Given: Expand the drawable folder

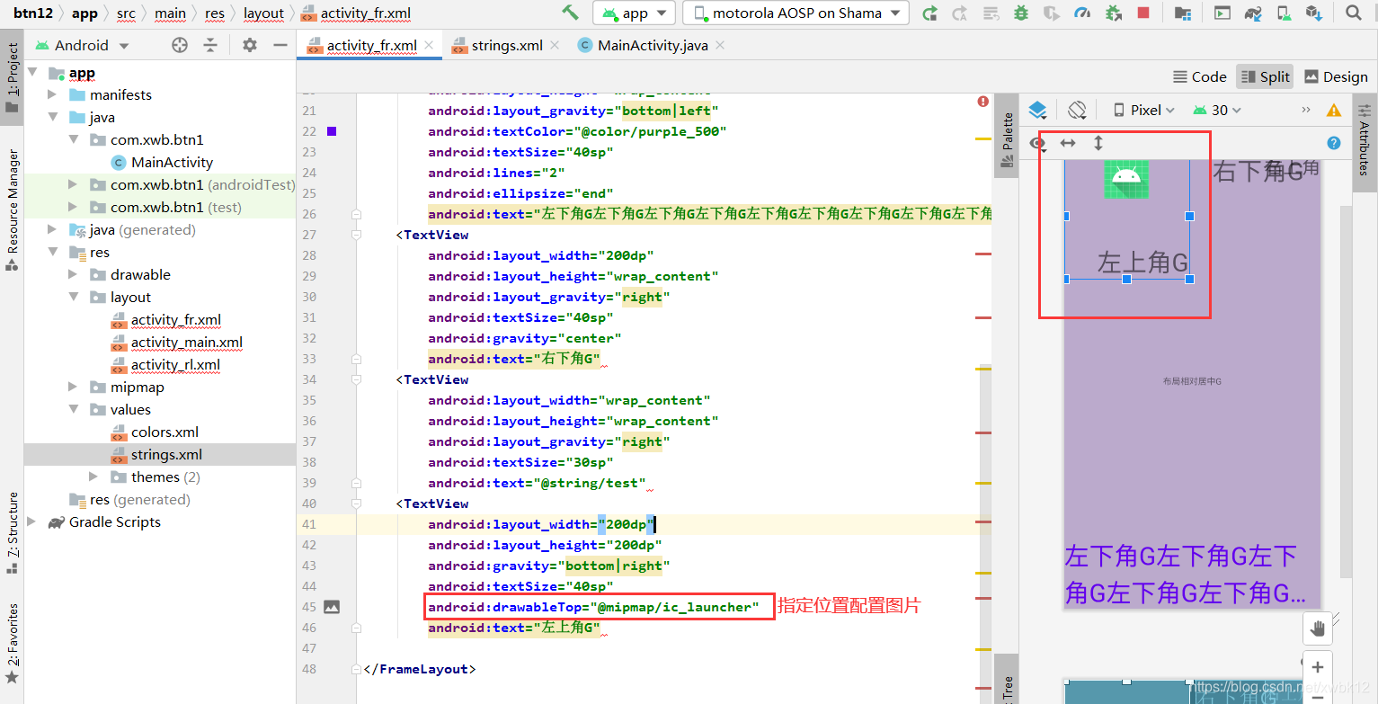Looking at the screenshot, I should tap(73, 274).
